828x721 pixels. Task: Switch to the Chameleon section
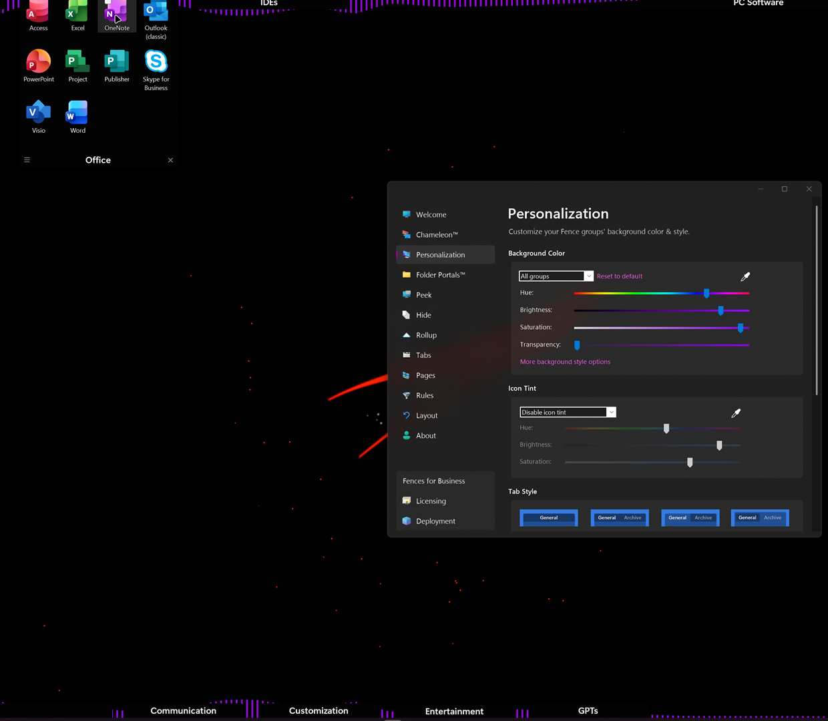pyautogui.click(x=437, y=235)
